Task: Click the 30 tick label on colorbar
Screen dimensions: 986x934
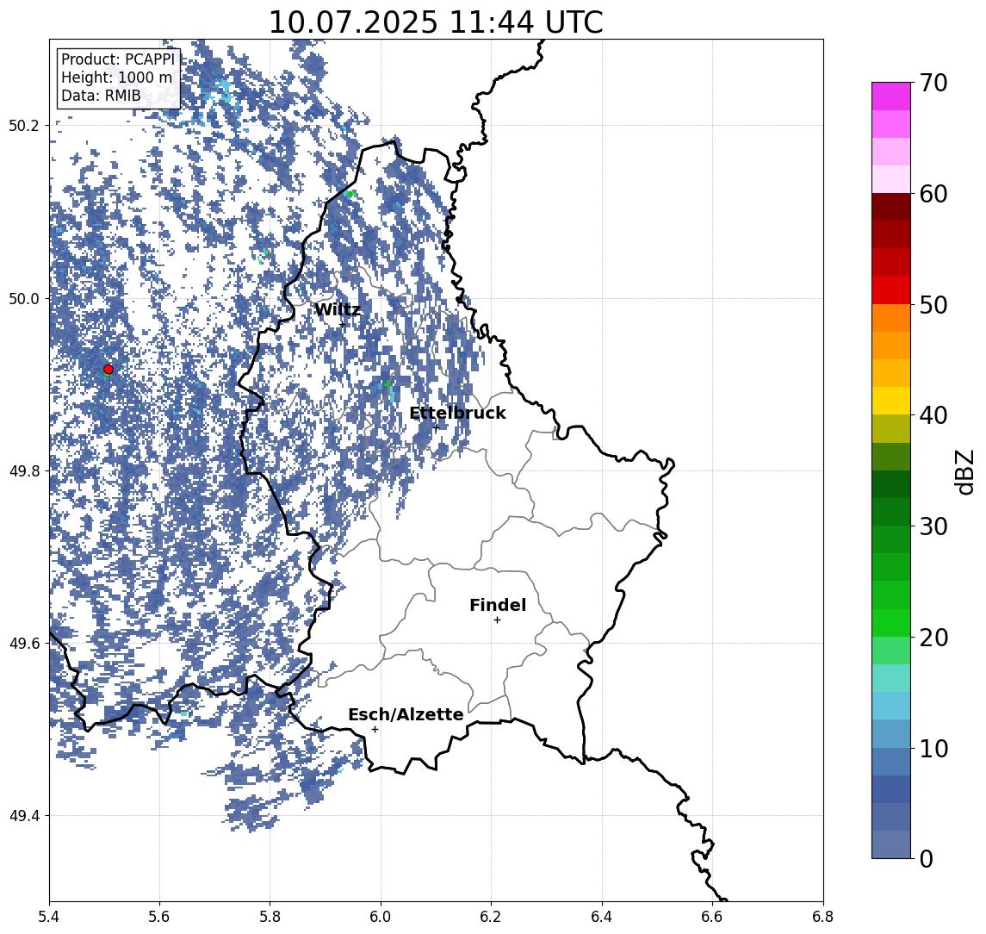Action: [x=933, y=526]
